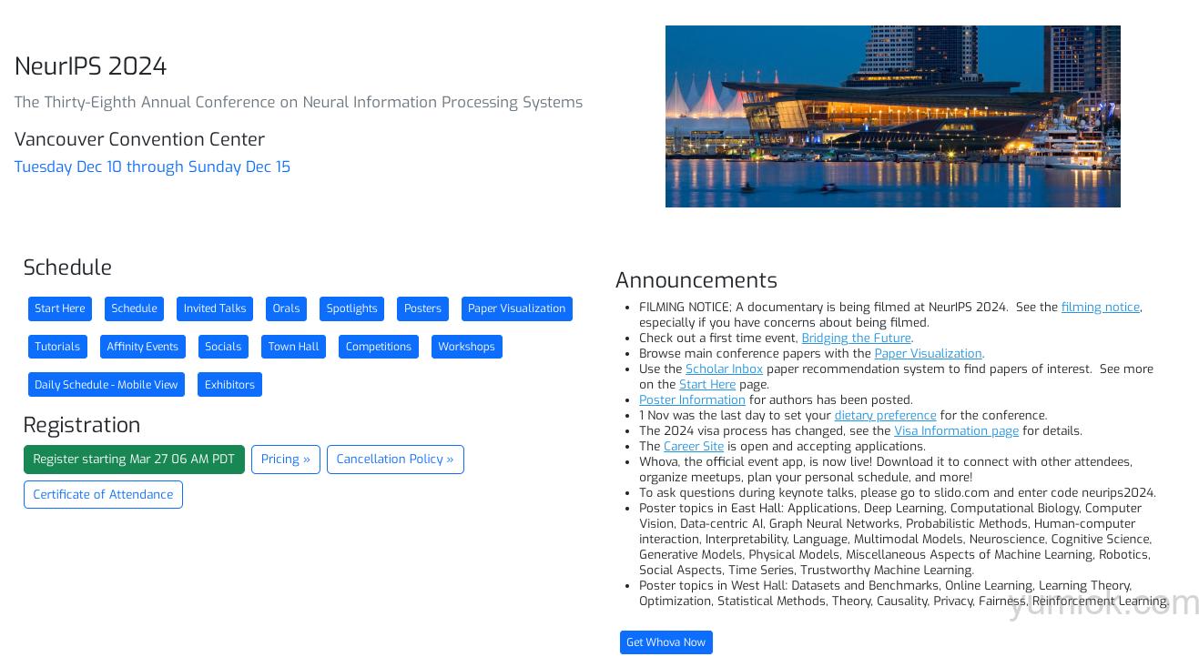Click the Start Here schedule button
The width and height of the screenshot is (1199, 667).
[60, 308]
